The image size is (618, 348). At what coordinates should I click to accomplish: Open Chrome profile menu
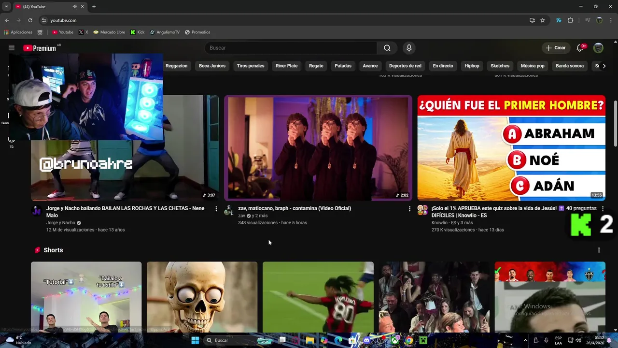click(x=599, y=20)
